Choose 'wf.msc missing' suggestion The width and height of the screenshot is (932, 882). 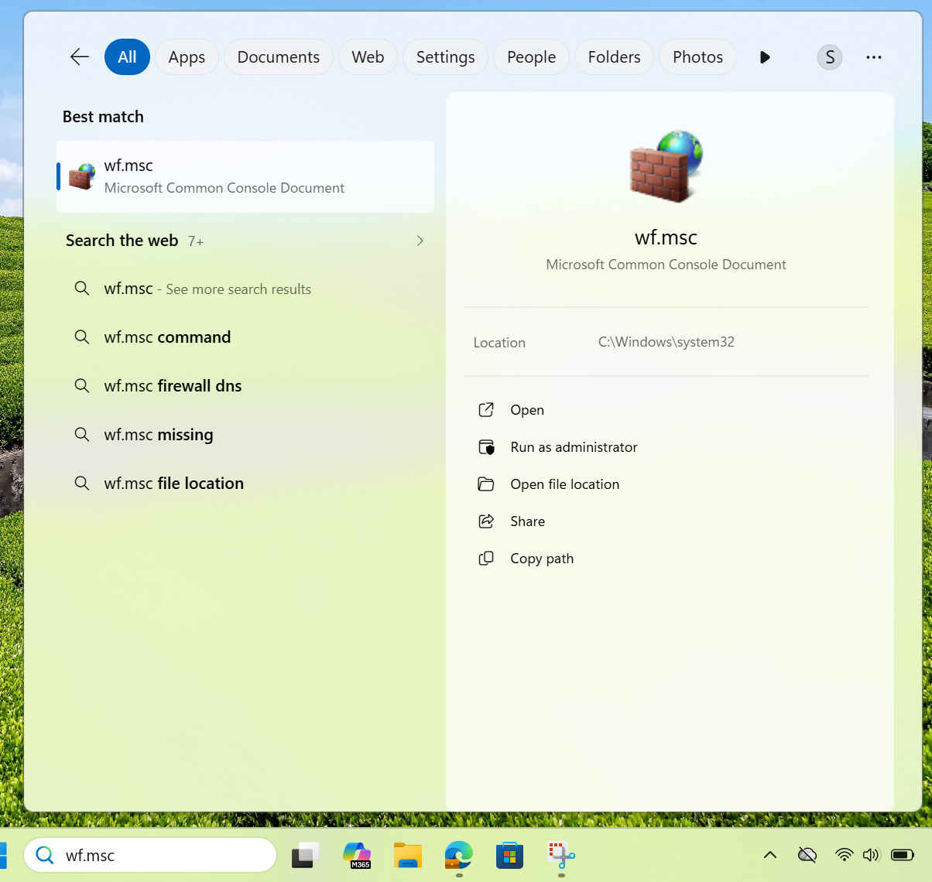(245, 435)
